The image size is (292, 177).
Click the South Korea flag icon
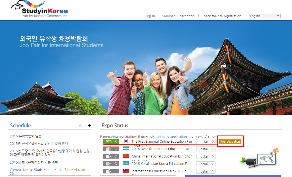click(x=126, y=141)
